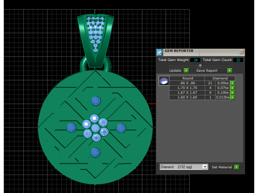Click the green arrow next to Update
258x193 pixels.
tap(187, 70)
